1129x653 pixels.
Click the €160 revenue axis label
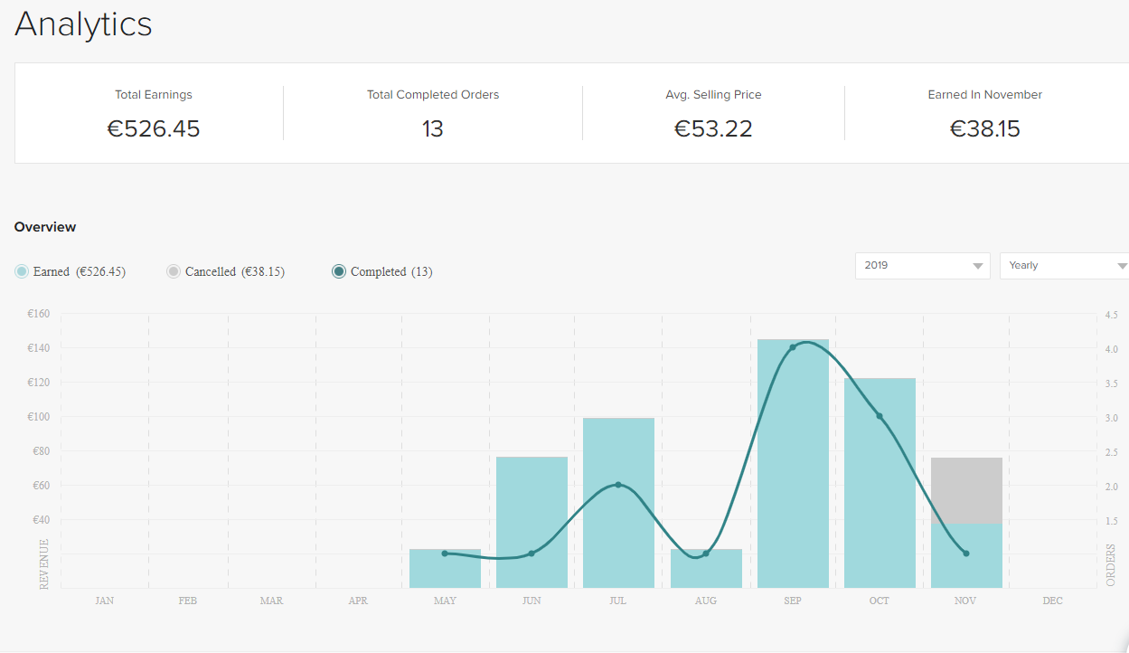39,314
